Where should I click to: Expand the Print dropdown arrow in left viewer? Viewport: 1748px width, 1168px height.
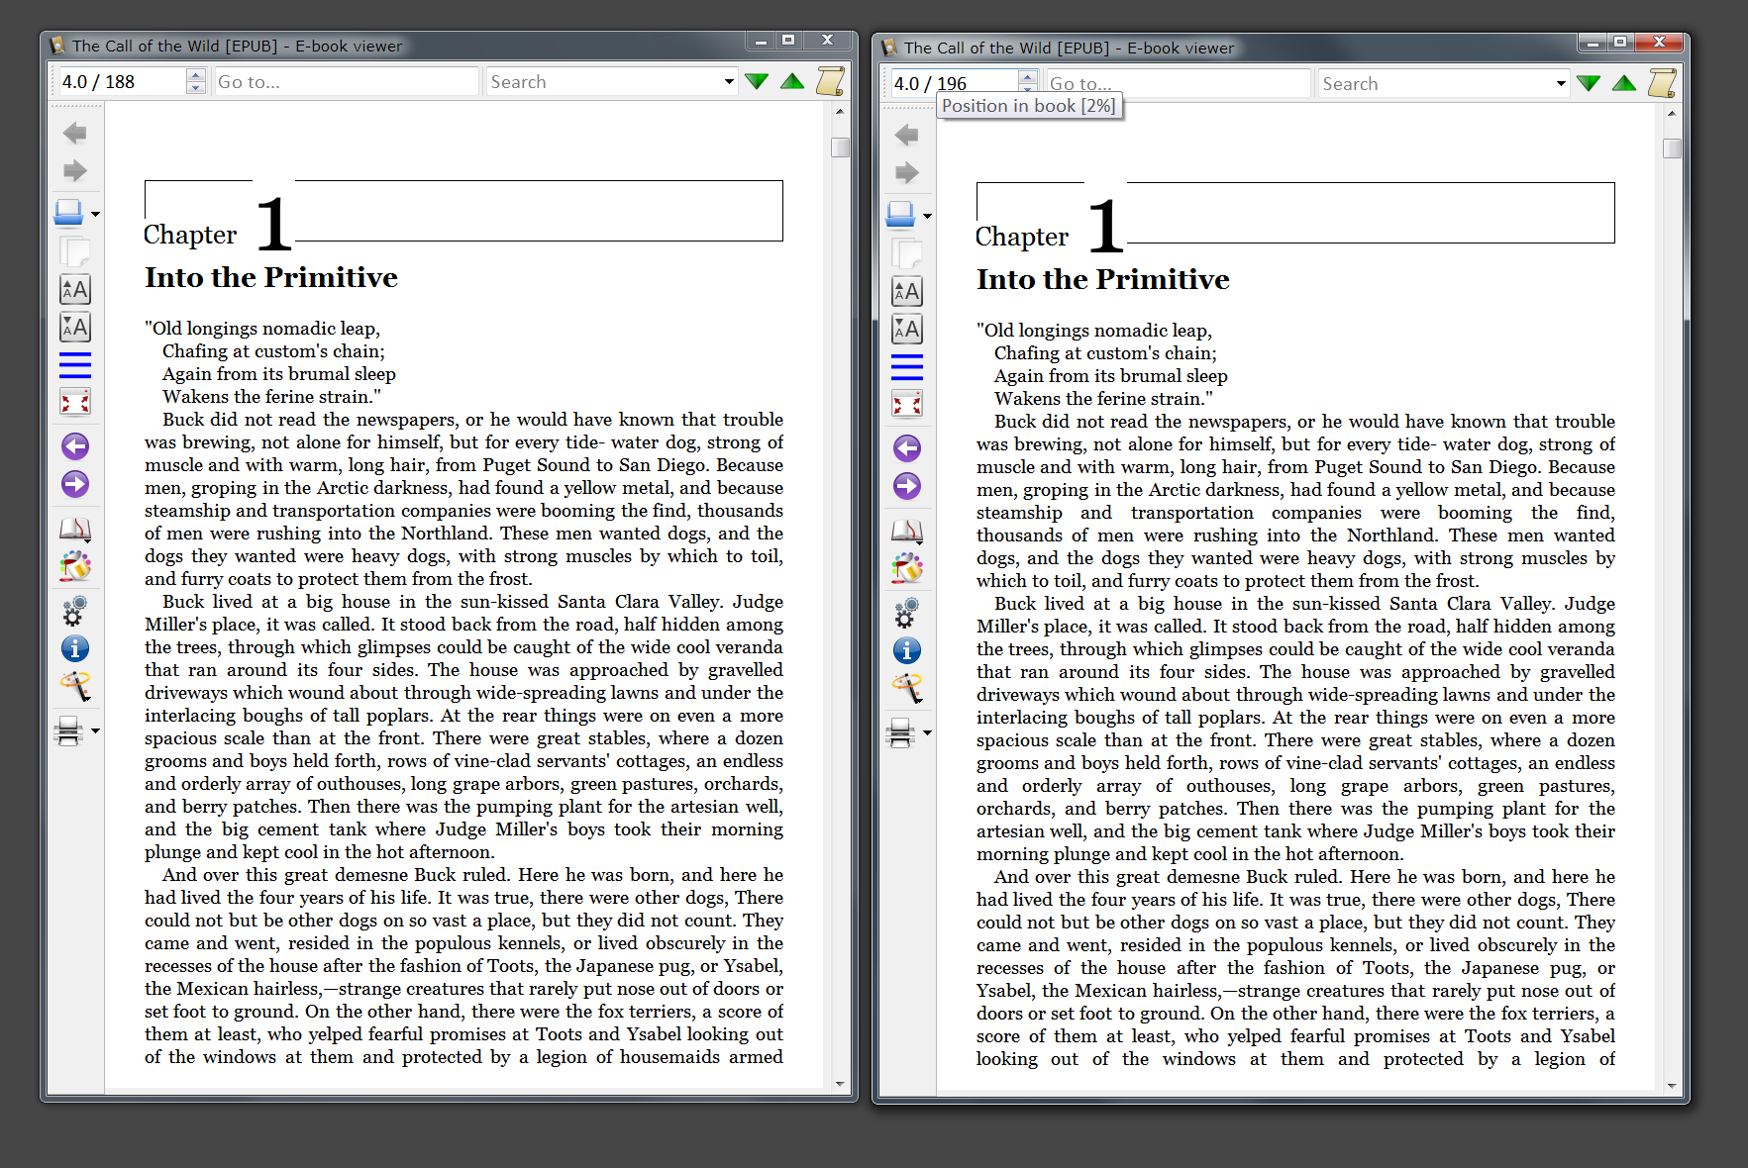click(95, 731)
